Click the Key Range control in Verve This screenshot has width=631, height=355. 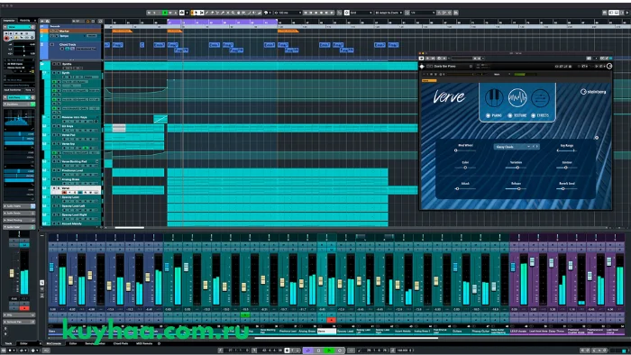click(567, 150)
